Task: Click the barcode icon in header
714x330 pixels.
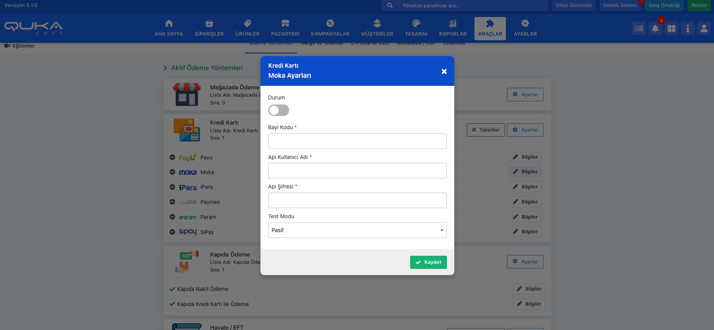Action: pos(639,29)
